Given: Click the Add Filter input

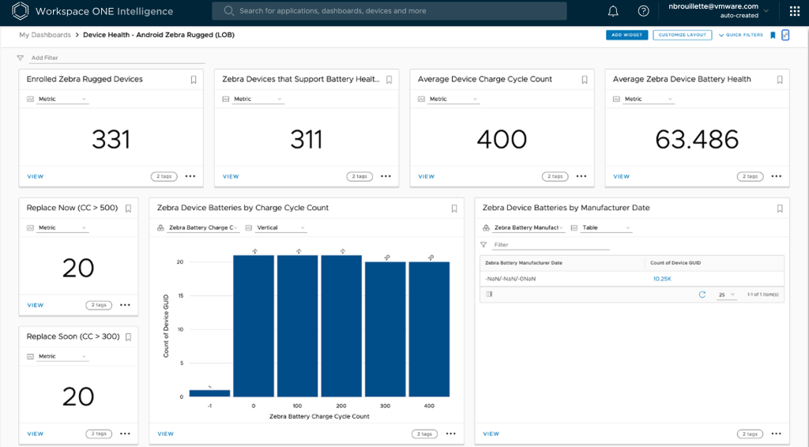Looking at the screenshot, I should tap(117, 58).
